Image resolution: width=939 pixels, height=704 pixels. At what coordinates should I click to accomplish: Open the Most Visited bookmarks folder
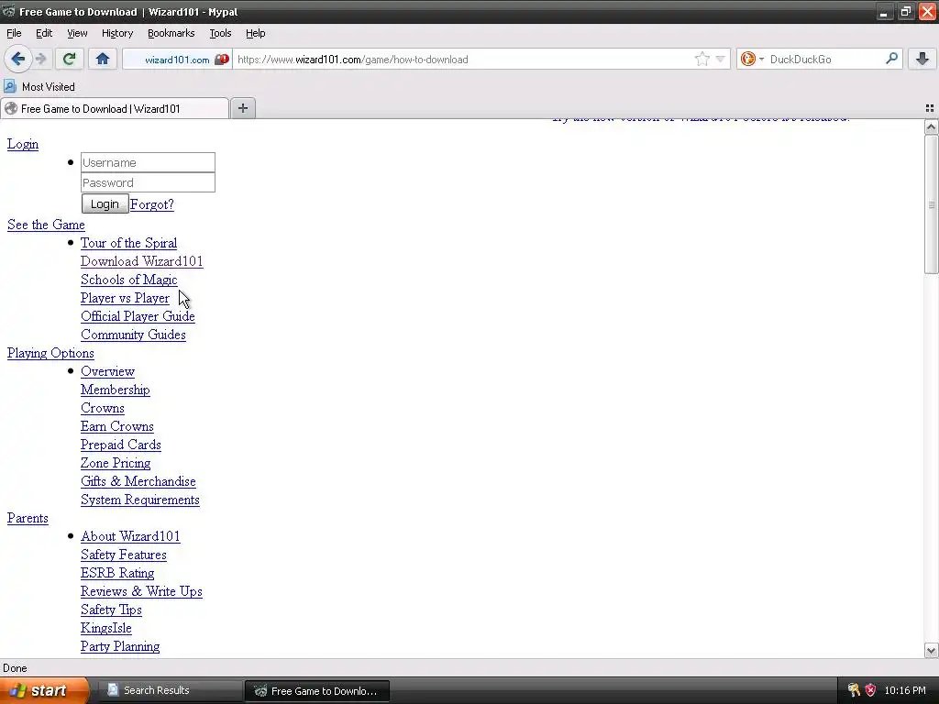click(x=39, y=87)
